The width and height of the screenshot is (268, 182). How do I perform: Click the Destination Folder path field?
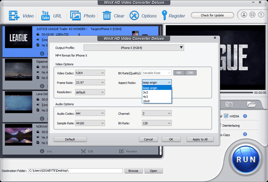(75, 171)
